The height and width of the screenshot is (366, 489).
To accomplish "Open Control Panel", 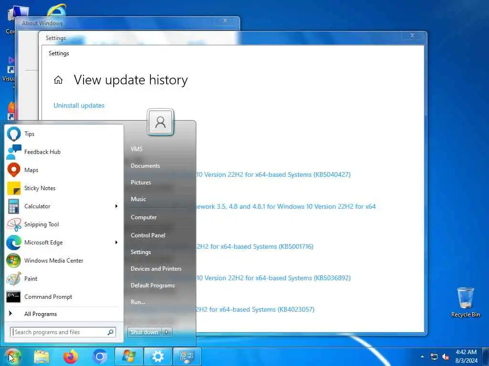I will (148, 235).
